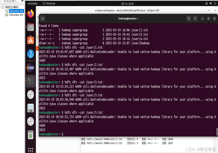
Task: Restore the Eclipse IDE window button
Action: pos(209,11)
